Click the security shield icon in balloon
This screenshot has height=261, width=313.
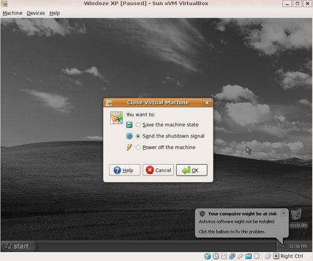[202, 213]
